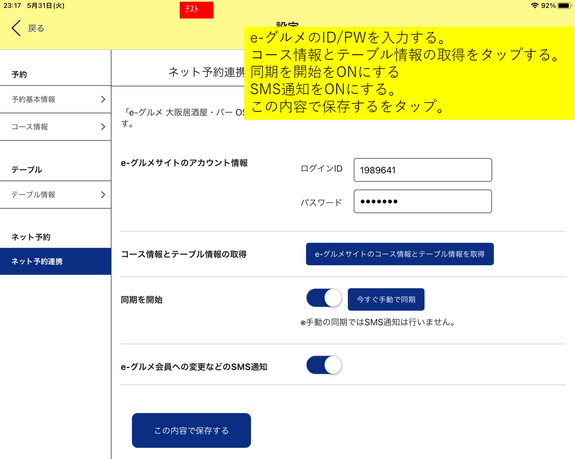Tap the ネット予約 section header
575x459 pixels.
[x=31, y=237]
